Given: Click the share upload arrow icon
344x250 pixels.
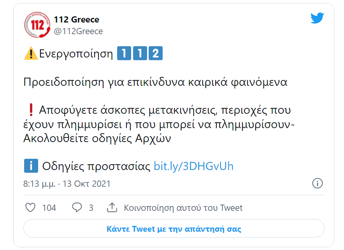Looking at the screenshot, I should 112,208.
